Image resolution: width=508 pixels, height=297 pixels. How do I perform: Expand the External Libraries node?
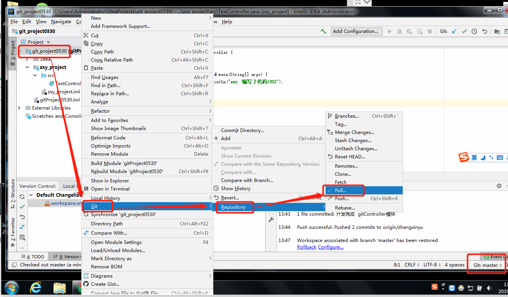pos(19,108)
